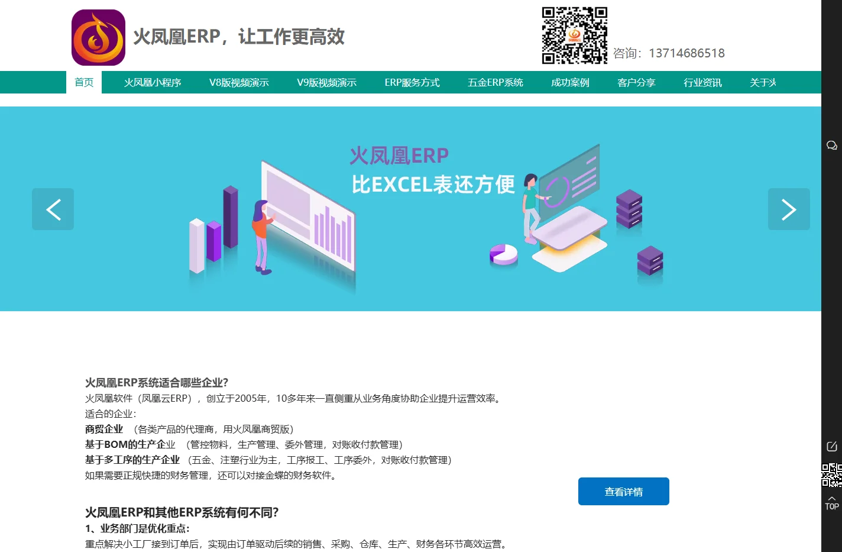The image size is (842, 552).
Task: Click banner heading 火凤凰ERP
Action: (399, 156)
